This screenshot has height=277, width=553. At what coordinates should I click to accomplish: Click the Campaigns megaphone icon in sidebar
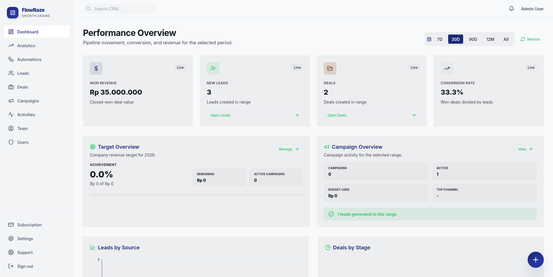[x=11, y=101]
